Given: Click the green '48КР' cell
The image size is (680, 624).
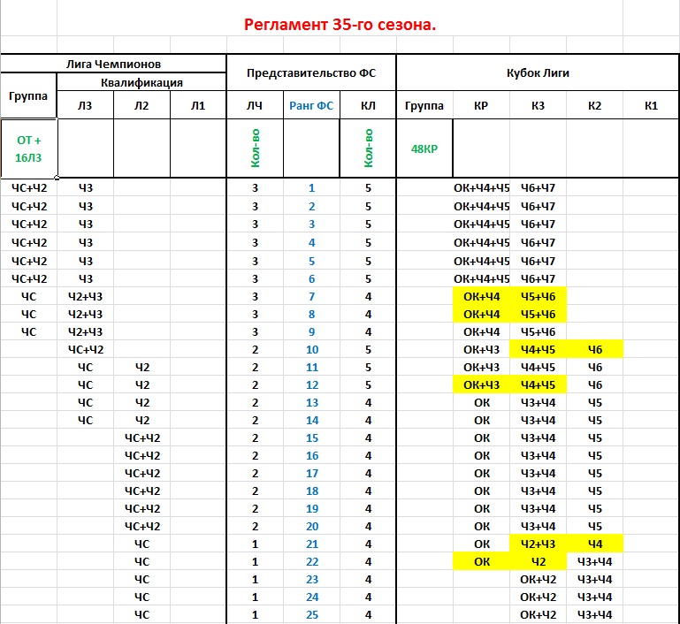Looking at the screenshot, I should point(424,148).
